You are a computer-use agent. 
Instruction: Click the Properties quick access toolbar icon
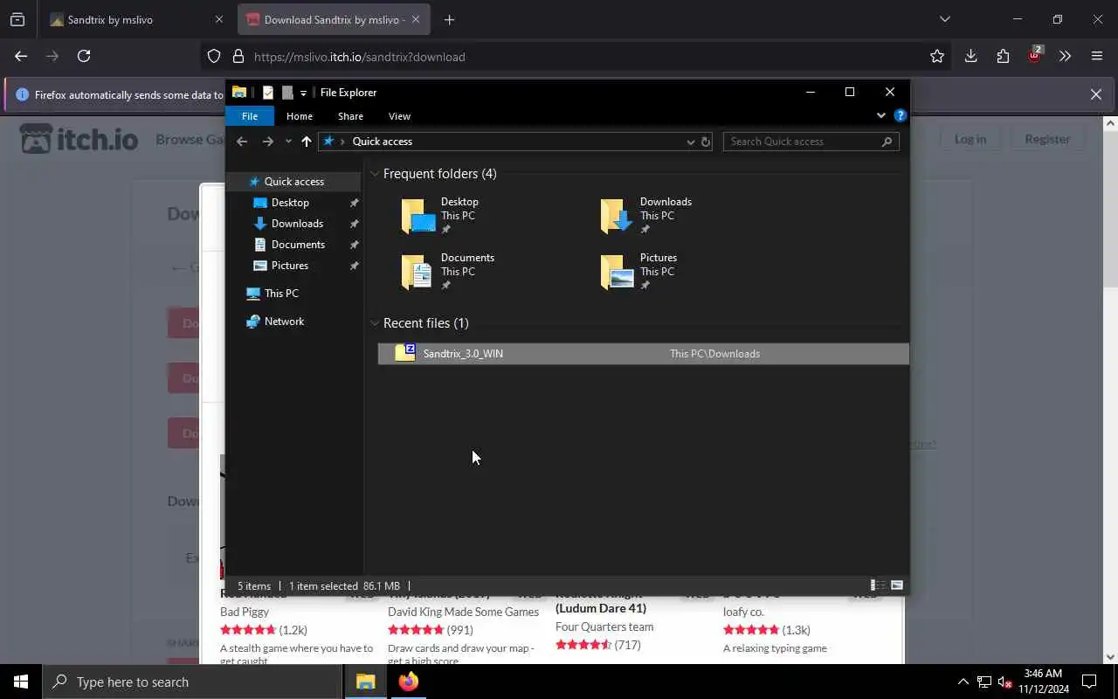(267, 93)
